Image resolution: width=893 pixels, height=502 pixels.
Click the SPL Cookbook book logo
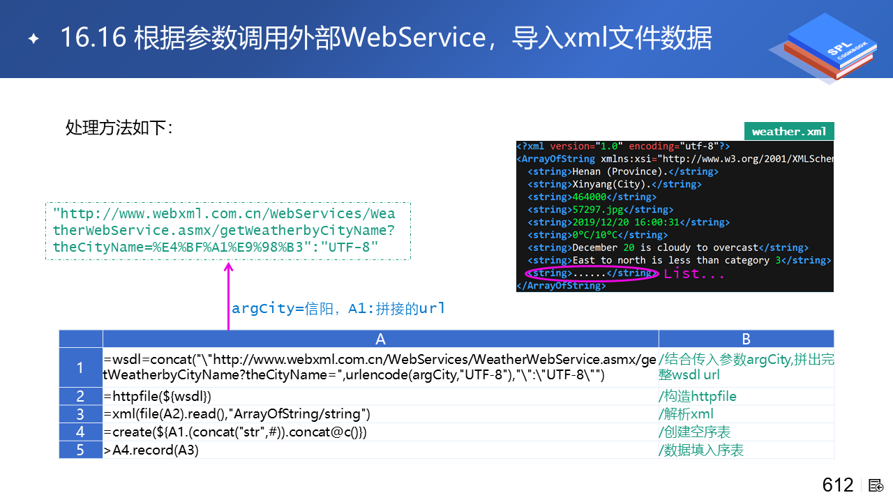[822, 49]
